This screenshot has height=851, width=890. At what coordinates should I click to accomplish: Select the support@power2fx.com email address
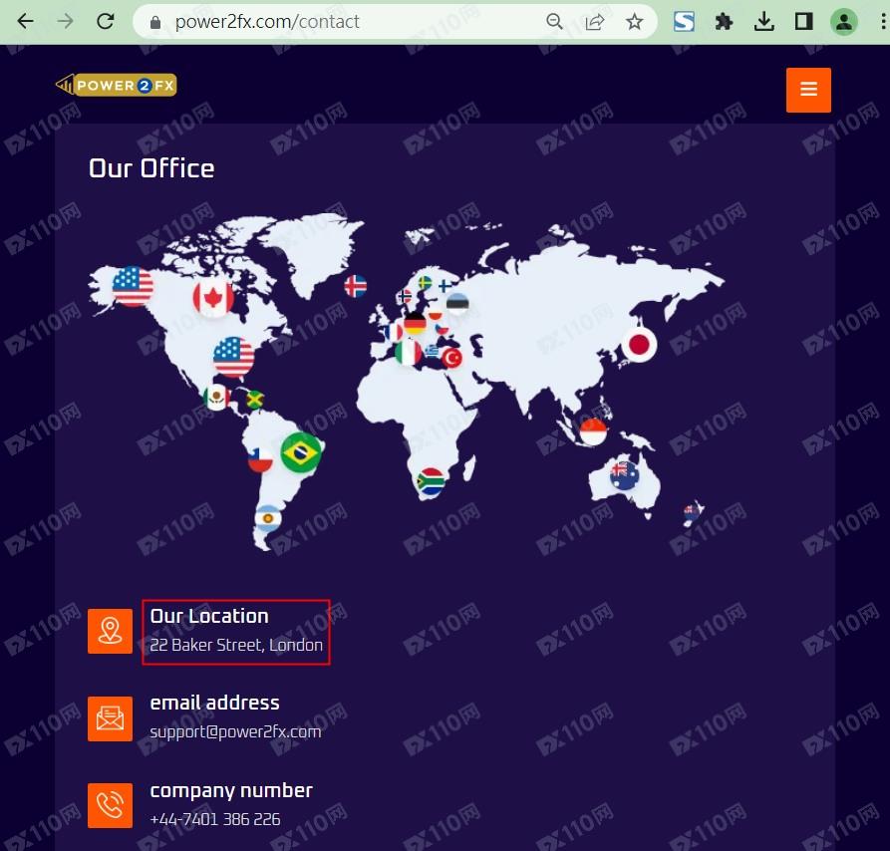[235, 731]
